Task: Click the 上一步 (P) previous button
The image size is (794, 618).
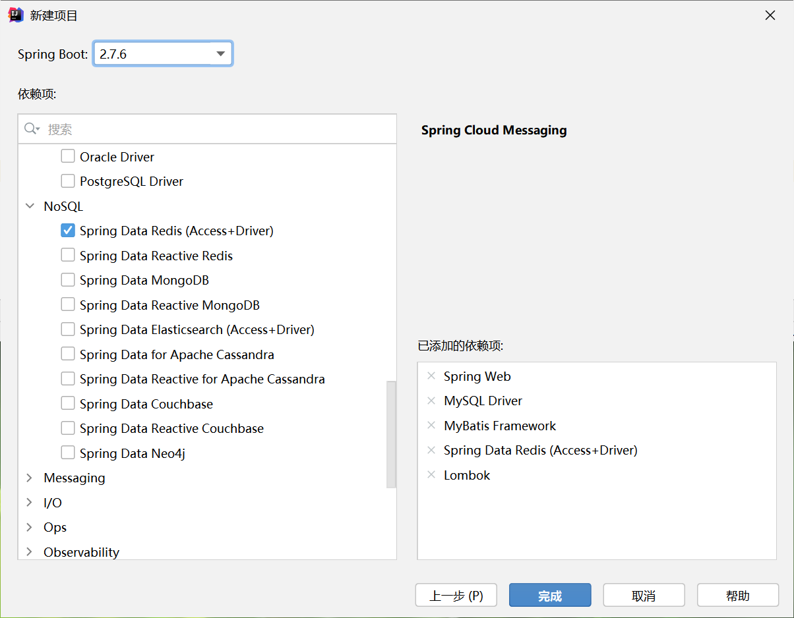Action: [x=456, y=596]
